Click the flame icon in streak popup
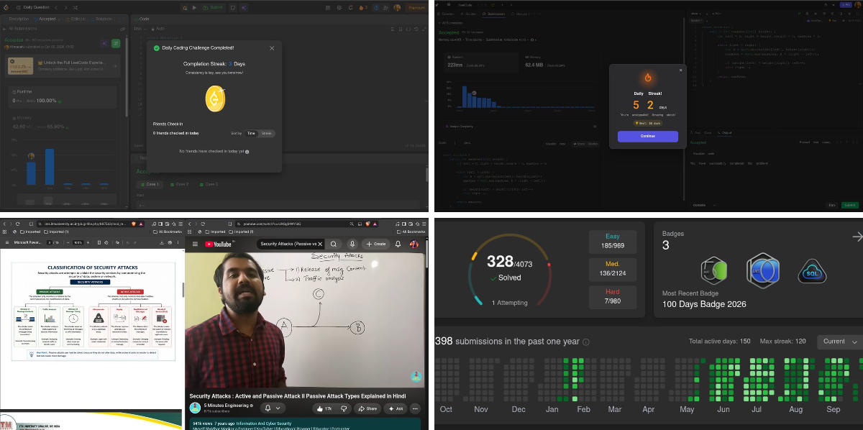 (648, 78)
